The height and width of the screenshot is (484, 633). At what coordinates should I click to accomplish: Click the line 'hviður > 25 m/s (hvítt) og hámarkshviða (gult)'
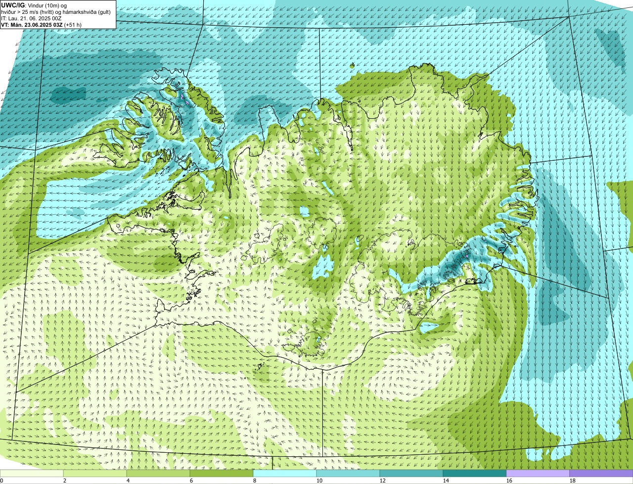(56, 11)
